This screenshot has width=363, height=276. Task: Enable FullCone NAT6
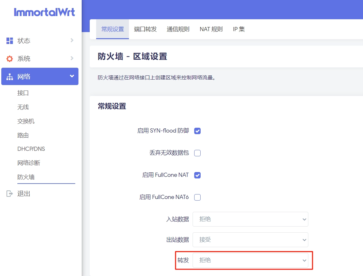[x=197, y=197]
